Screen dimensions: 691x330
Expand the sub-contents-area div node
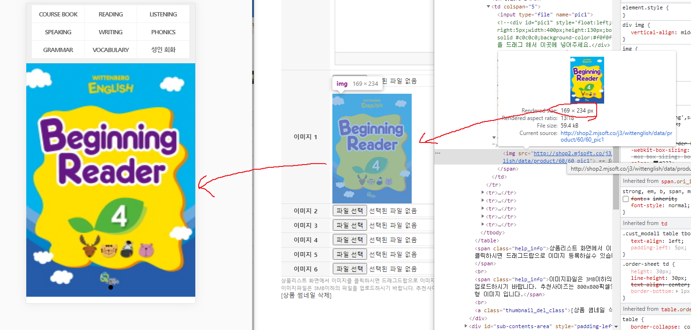[x=466, y=326]
